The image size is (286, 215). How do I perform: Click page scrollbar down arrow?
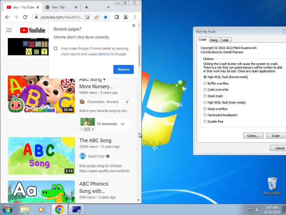[138, 200]
